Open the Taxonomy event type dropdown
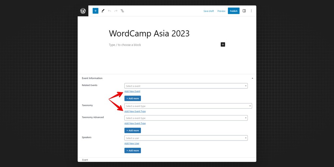 click(188, 106)
